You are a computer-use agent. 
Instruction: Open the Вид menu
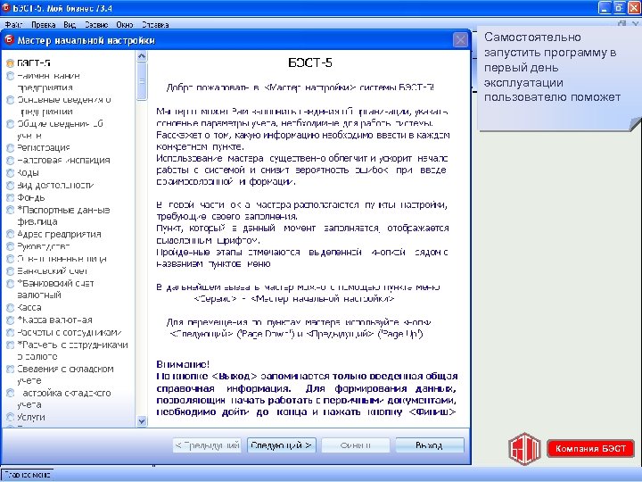tap(70, 25)
